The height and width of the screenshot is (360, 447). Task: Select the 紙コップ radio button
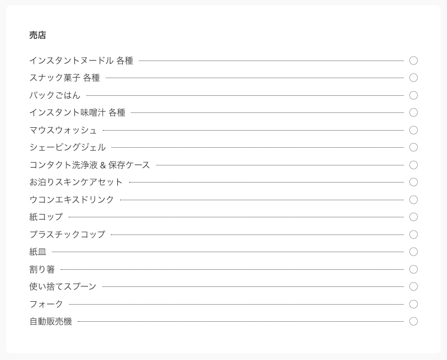[413, 217]
